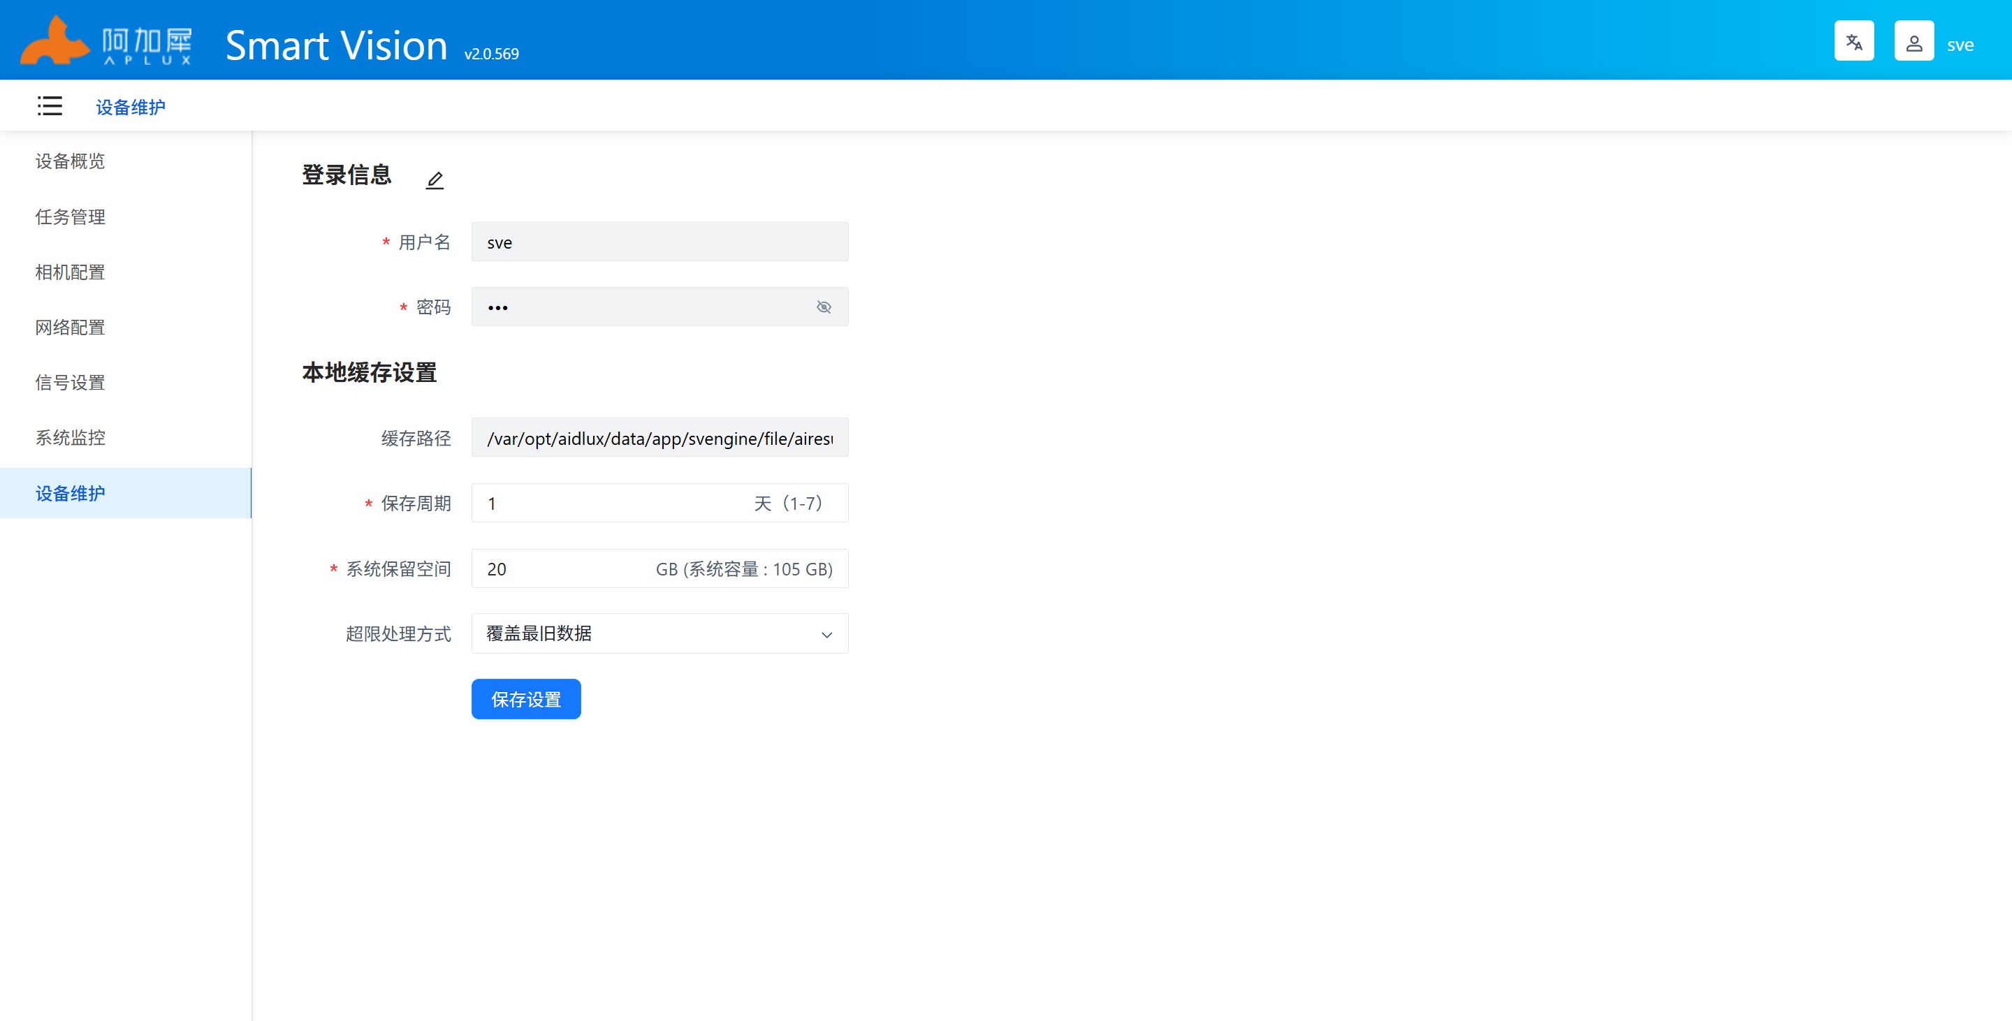
Task: Expand the 超限处理方式 dropdown arrow
Action: click(826, 635)
